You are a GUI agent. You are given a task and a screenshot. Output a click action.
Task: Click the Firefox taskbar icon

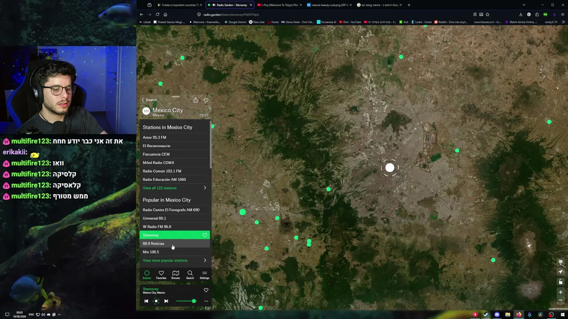tap(518, 315)
